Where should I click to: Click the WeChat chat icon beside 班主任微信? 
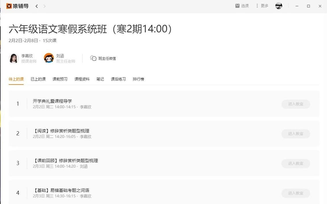93,58
